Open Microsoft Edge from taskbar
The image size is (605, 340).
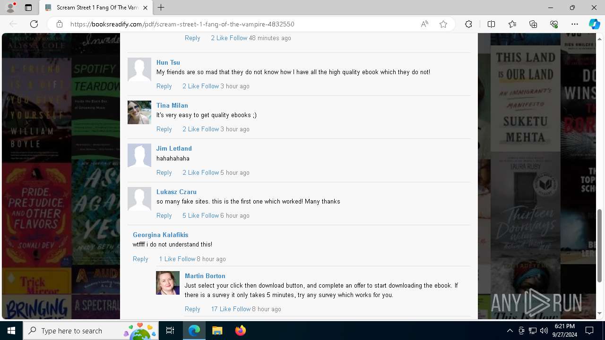194,331
